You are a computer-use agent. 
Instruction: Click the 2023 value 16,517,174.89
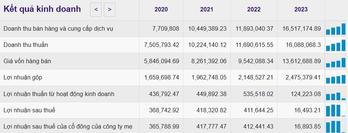302,29
